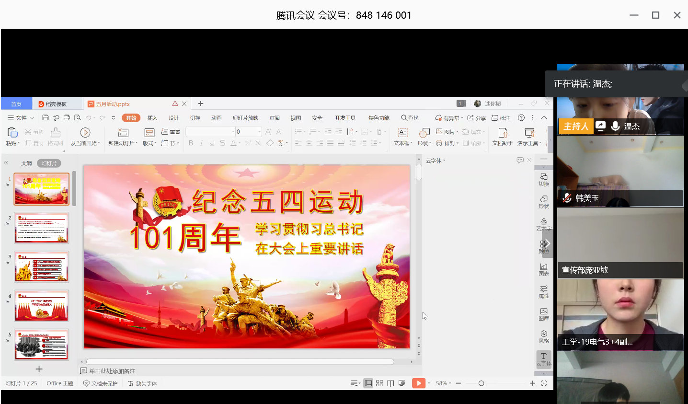Click the Print icon in quick access toolbar
688x404 pixels.
67,118
